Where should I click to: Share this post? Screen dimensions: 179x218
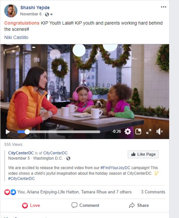pos(139,205)
